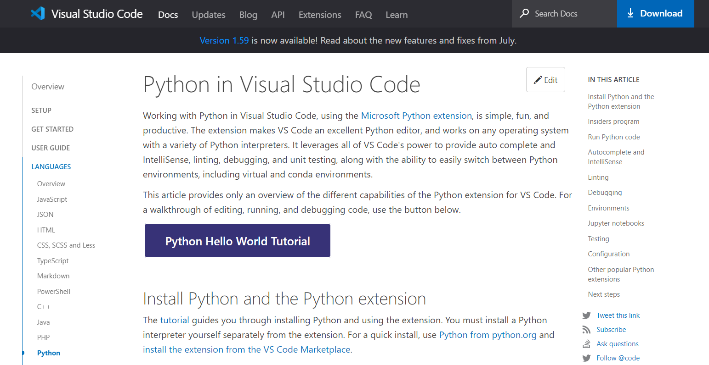709x365 pixels.
Task: Expand the USER GUIDE sidebar section
Action: click(x=51, y=148)
